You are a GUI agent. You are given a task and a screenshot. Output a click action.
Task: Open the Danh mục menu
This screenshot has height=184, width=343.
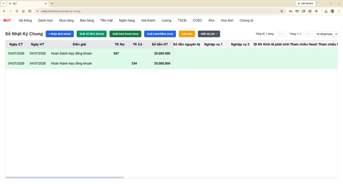click(46, 20)
